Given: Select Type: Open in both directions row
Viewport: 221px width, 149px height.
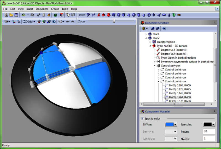Looking at the screenshot, I should tap(178, 58).
